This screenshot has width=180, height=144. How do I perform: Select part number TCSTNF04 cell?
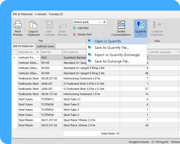[x=51, y=115]
